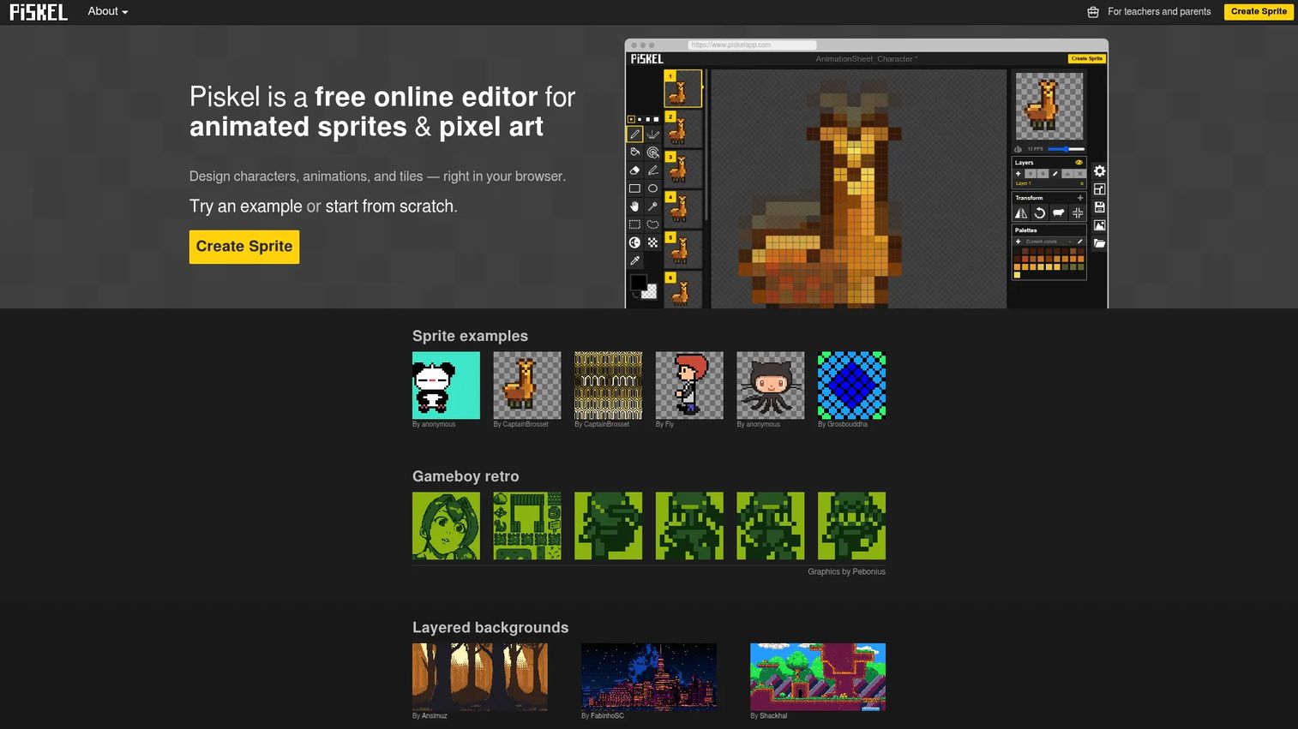Click the edit layer name pencil icon

1055,174
